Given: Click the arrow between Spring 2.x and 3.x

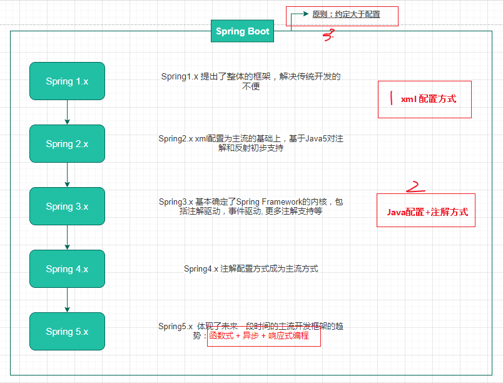Looking at the screenshot, I should [67, 175].
